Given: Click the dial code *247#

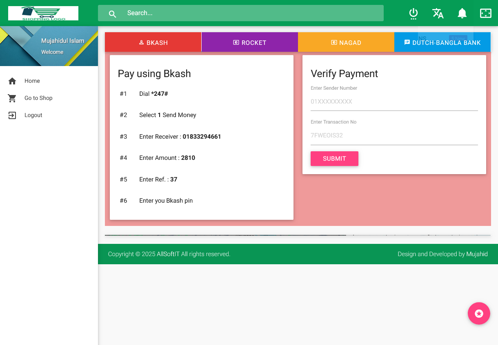Looking at the screenshot, I should tap(160, 94).
